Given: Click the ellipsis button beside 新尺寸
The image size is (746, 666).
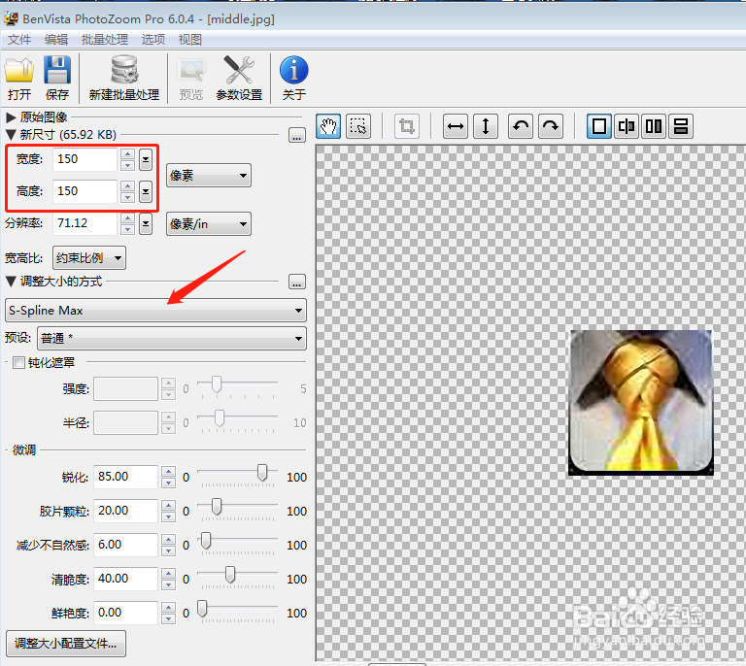Looking at the screenshot, I should (x=297, y=136).
